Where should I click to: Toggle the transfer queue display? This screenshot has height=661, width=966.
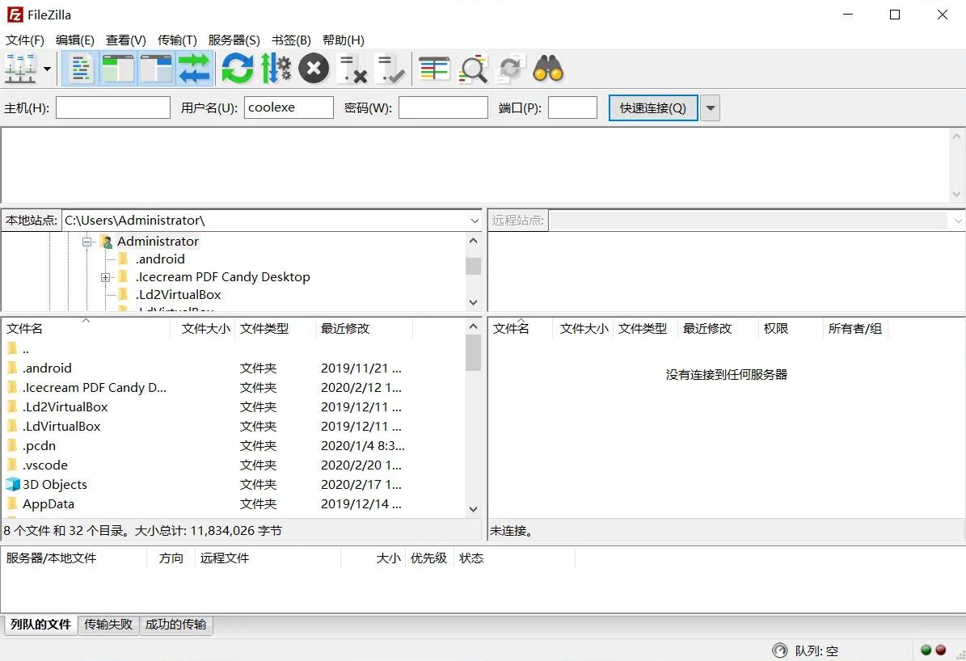click(x=195, y=69)
